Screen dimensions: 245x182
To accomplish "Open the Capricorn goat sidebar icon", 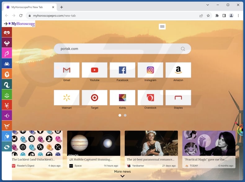I will (x=7, y=126).
